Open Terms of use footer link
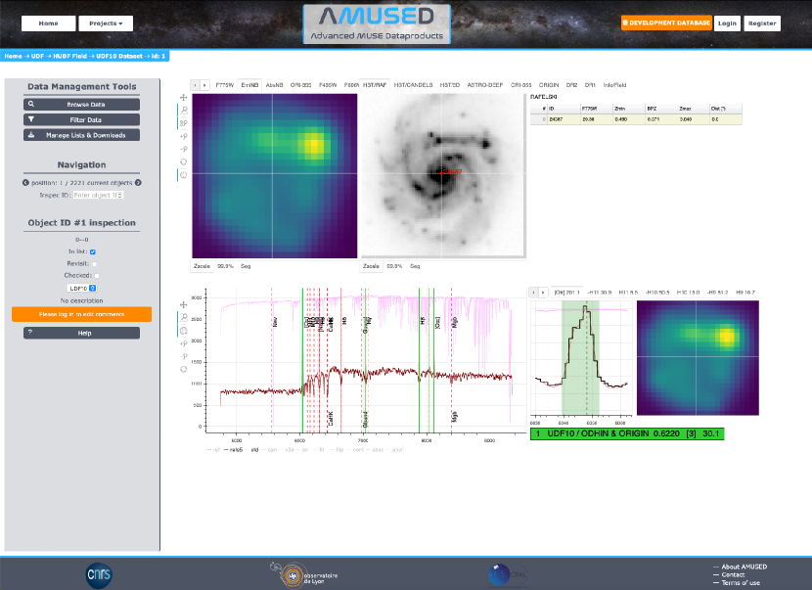This screenshot has height=590, width=812. pyautogui.click(x=741, y=583)
